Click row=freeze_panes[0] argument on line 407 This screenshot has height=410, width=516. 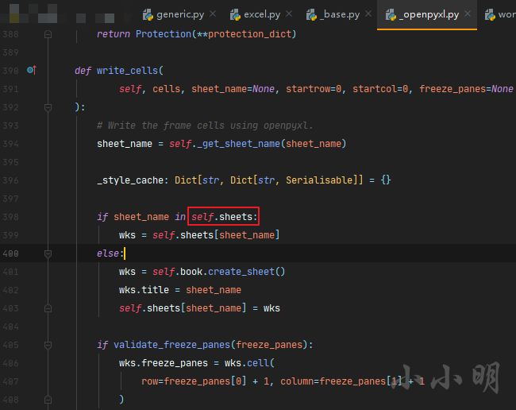[x=194, y=381]
